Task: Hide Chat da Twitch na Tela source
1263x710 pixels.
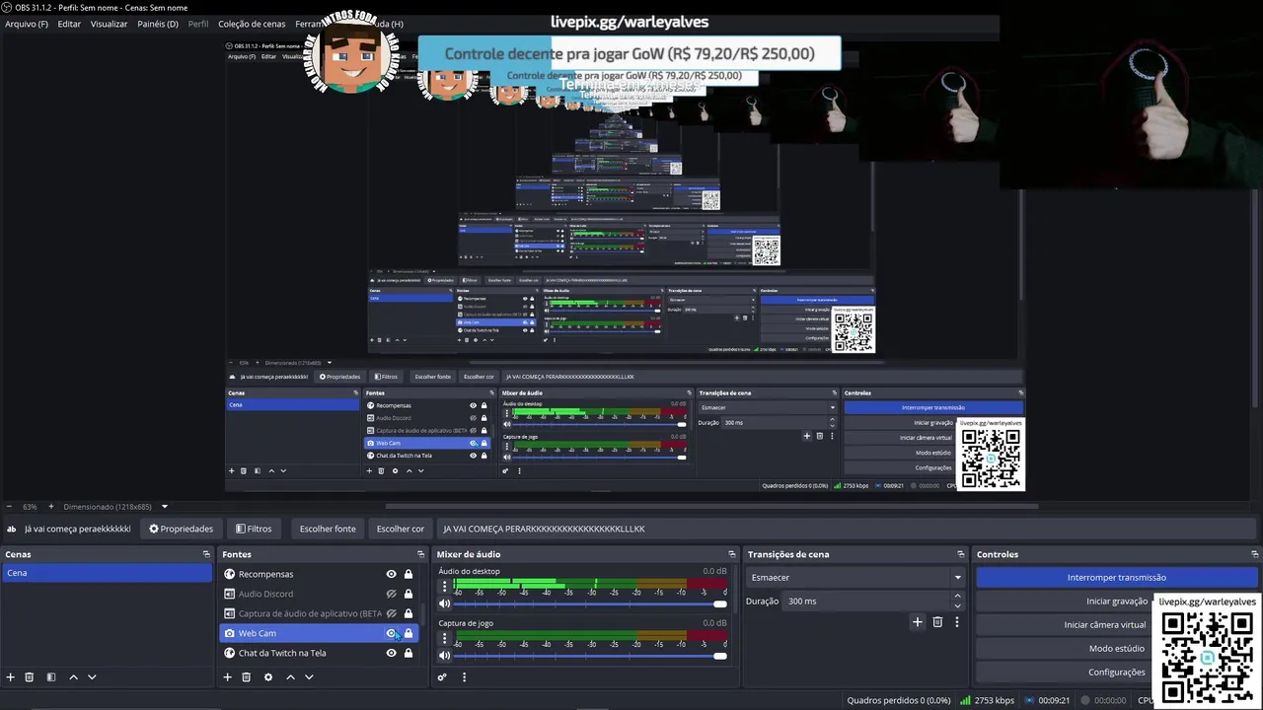Action: [x=391, y=653]
